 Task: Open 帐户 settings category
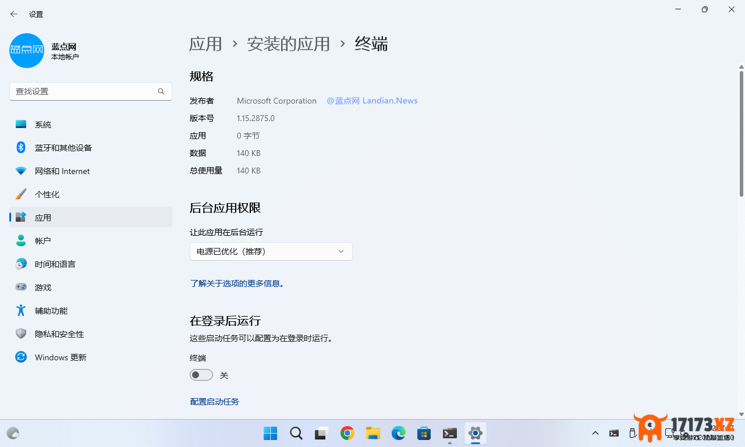click(x=91, y=241)
